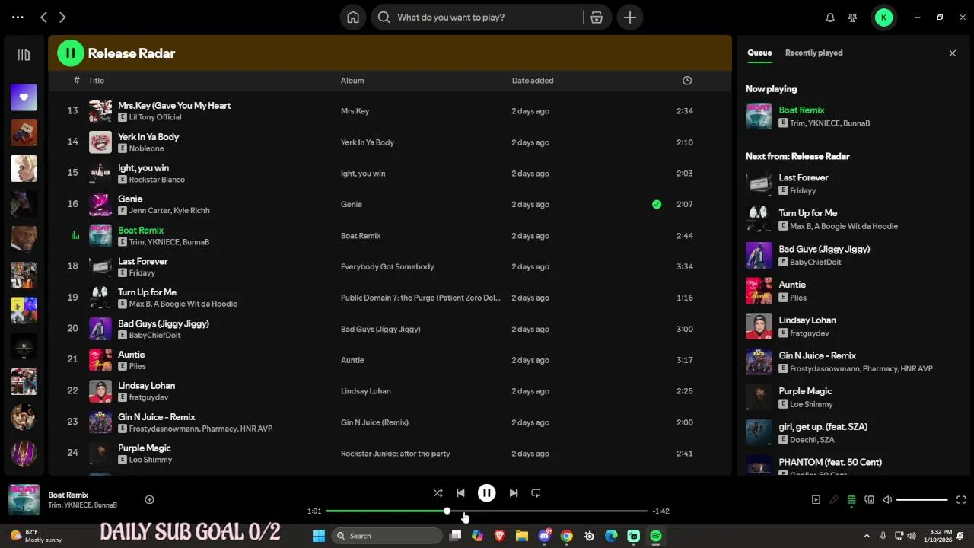Screen dimensions: 974x548
Task: Pause Release Radar with green header button
Action: [71, 53]
